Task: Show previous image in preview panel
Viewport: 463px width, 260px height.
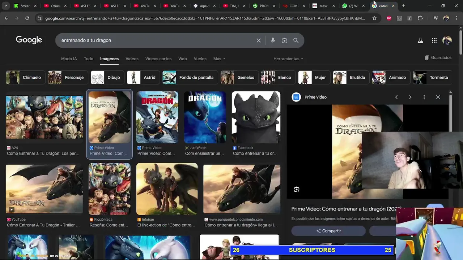Action: coord(396,97)
